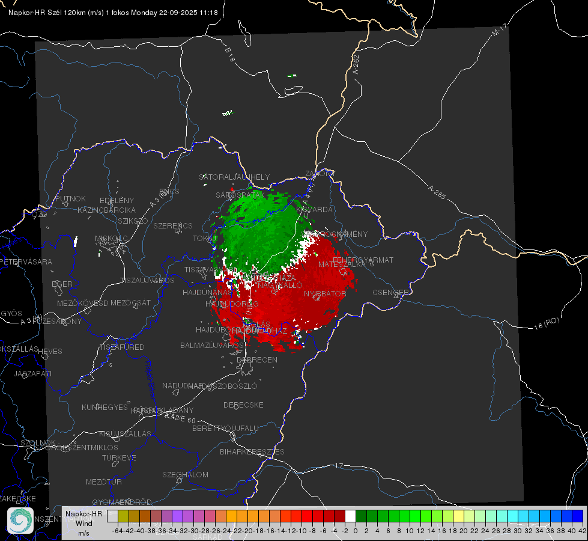
Task: Click the 'Napkor-HR Wind m/s' legend title
Action: [x=83, y=523]
